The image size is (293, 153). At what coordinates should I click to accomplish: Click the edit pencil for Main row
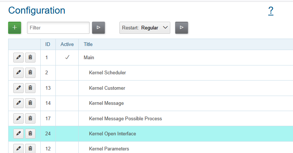pos(18,58)
